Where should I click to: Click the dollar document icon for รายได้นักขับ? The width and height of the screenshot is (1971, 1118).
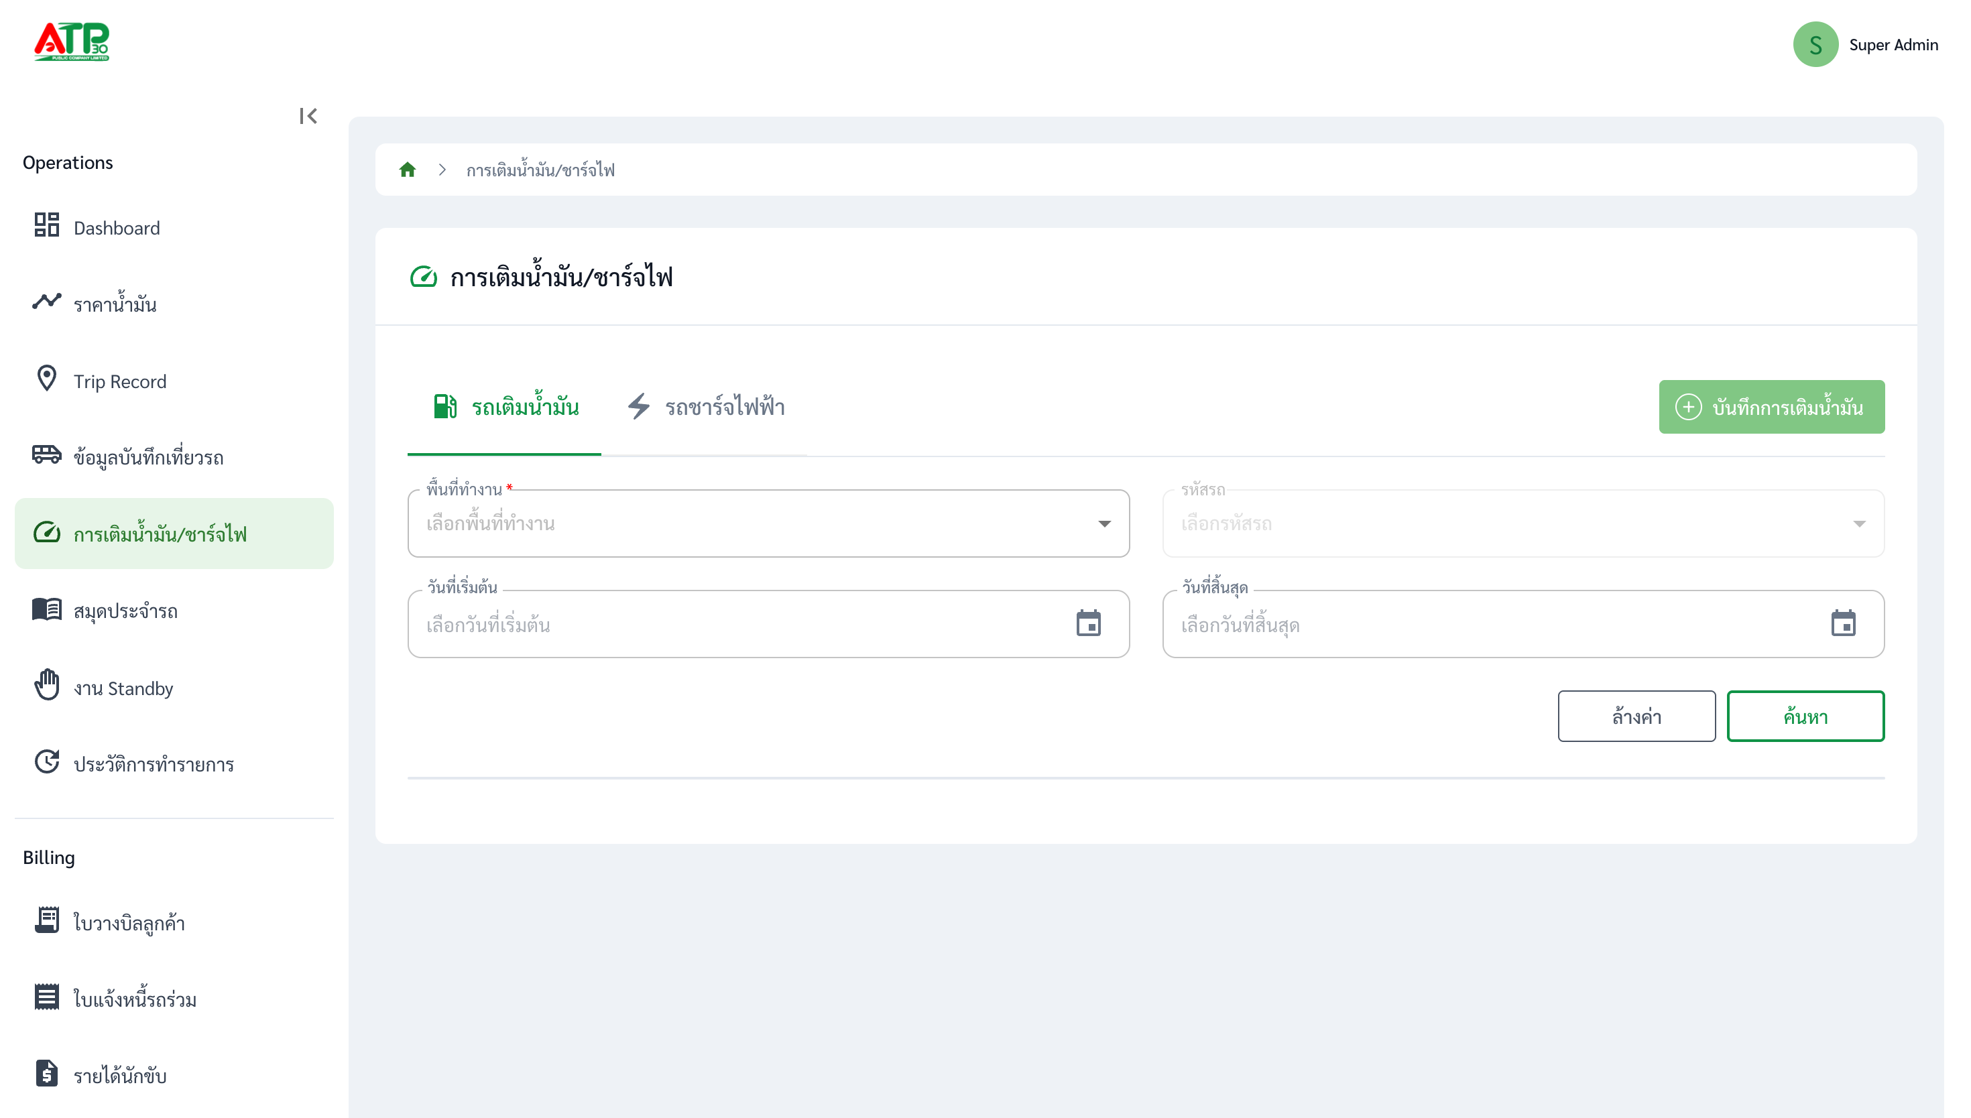click(47, 1074)
